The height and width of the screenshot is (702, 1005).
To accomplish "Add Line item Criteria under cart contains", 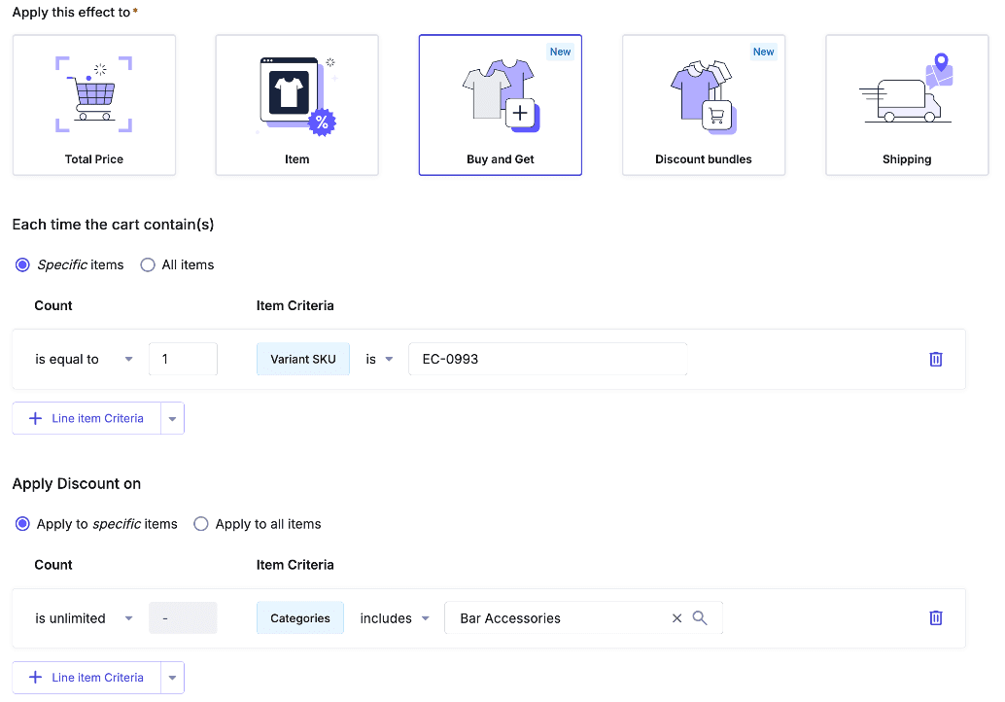I will point(87,418).
